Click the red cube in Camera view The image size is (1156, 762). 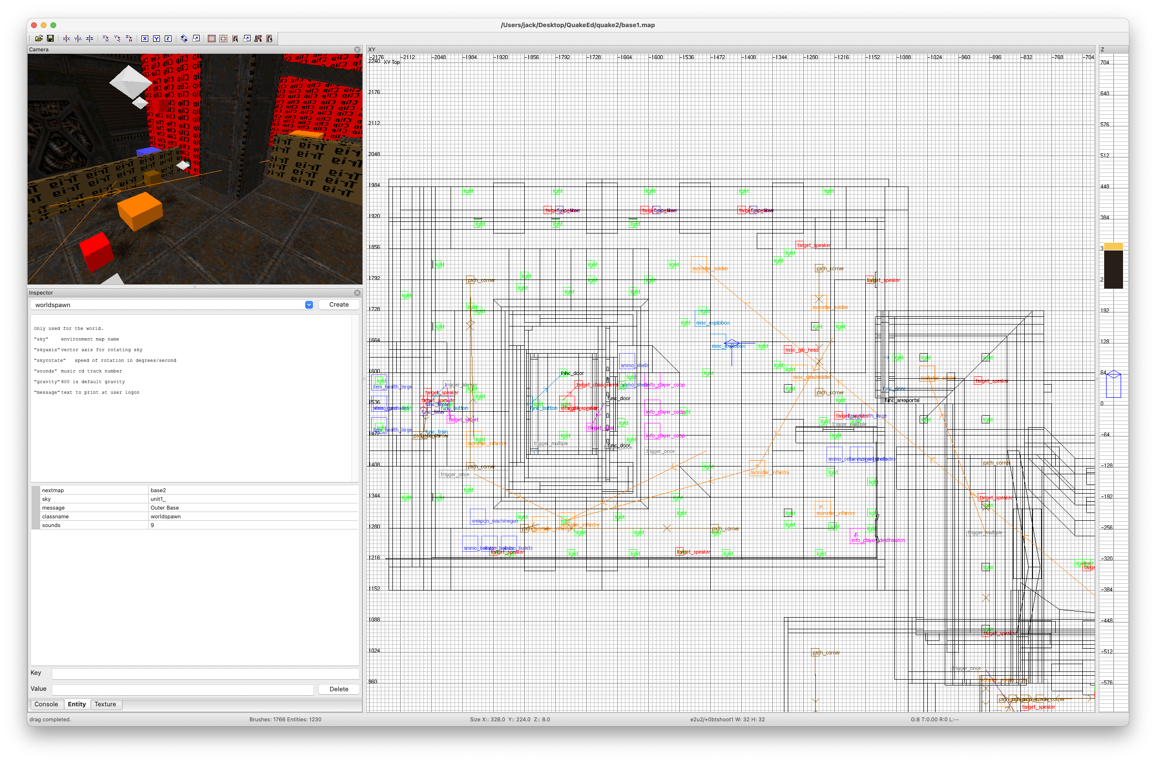96,252
